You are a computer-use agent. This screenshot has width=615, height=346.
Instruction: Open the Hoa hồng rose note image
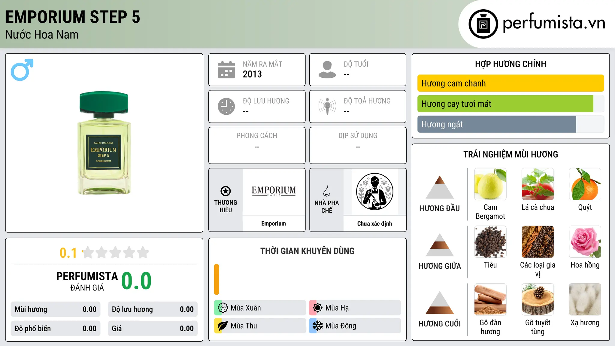click(x=585, y=242)
